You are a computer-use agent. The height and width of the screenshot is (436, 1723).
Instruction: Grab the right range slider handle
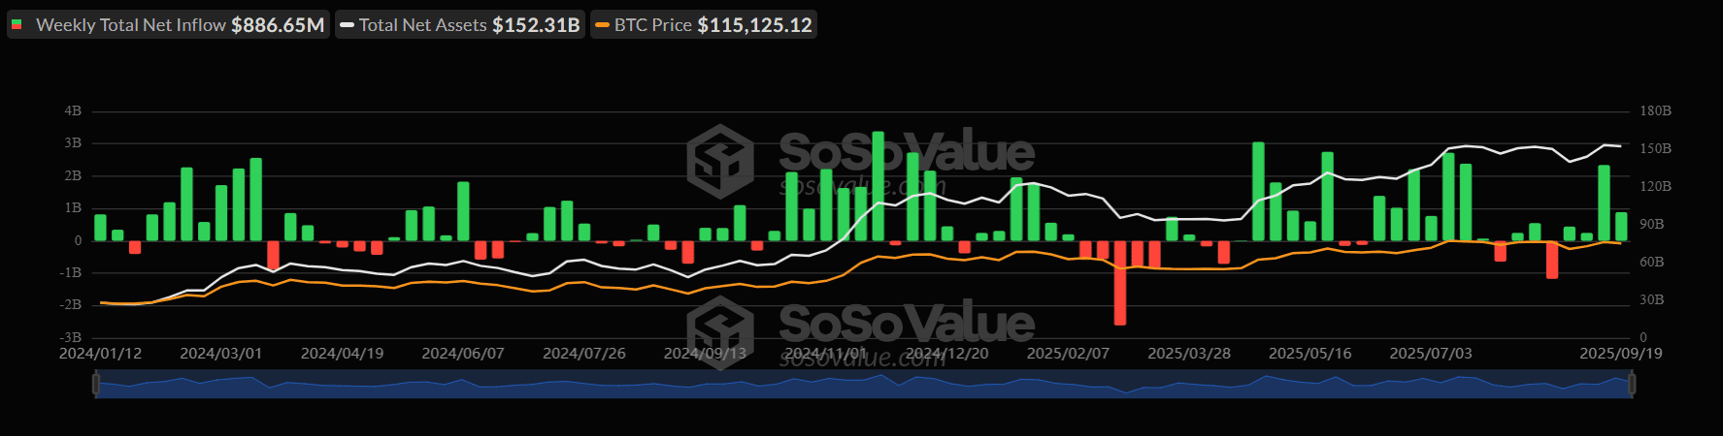point(1632,384)
